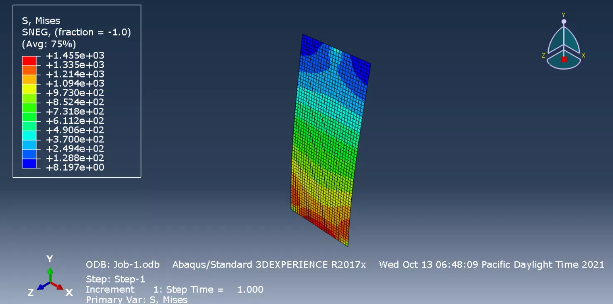The width and height of the screenshot is (613, 304).
Task: Click the Y handle atop the 3D compass
Action: point(563,21)
